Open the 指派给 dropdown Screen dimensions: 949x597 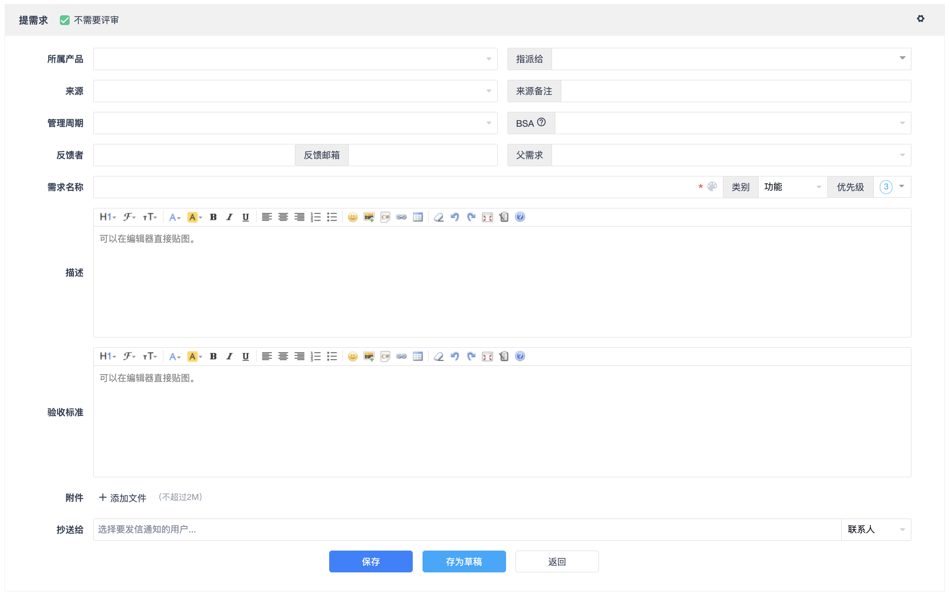[x=731, y=59]
